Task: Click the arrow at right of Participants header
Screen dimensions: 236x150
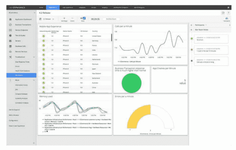Action: tap(230, 25)
